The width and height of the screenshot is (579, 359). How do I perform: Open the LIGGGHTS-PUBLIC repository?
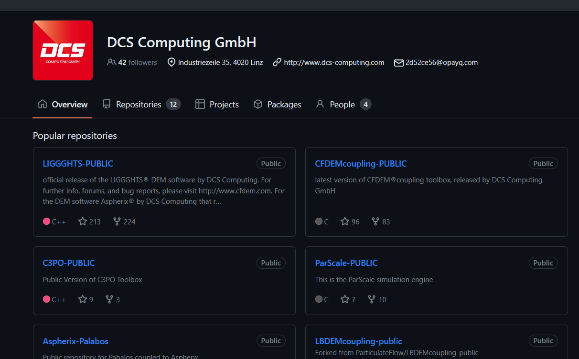point(78,164)
